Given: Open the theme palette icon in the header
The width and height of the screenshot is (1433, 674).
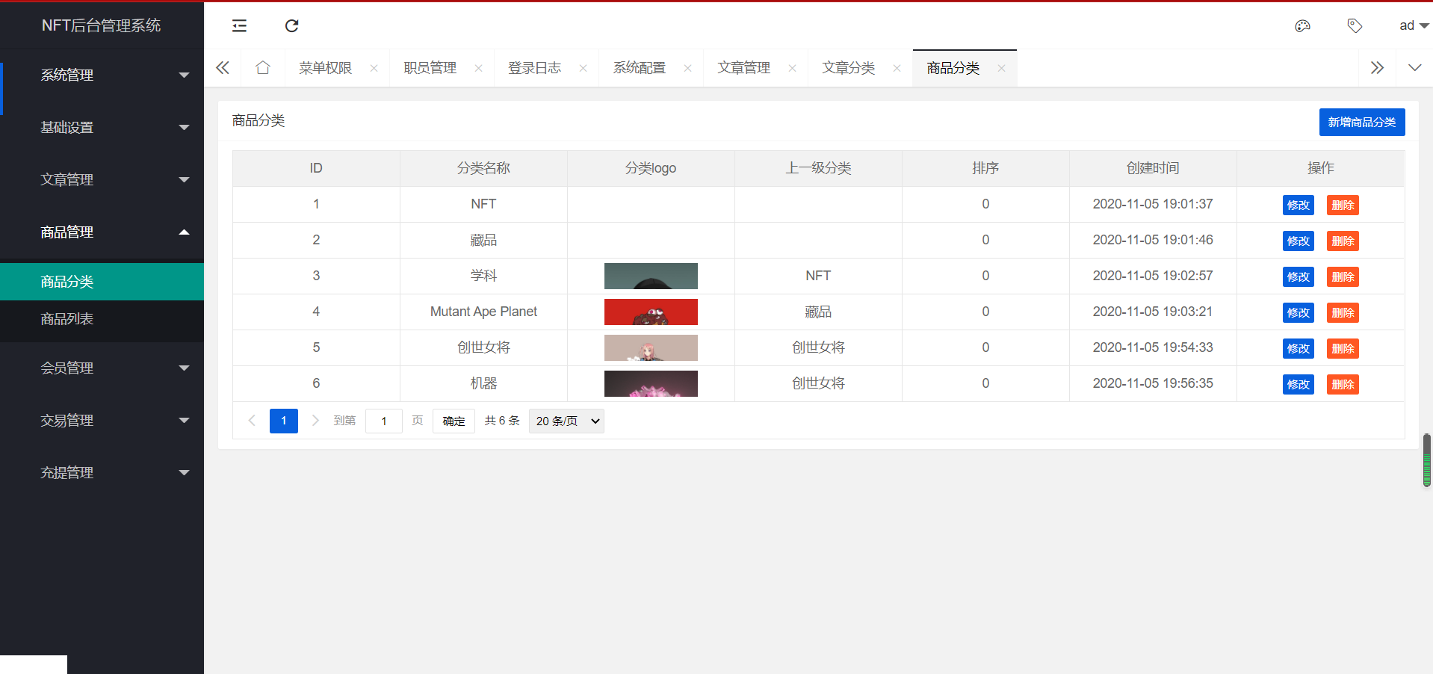Looking at the screenshot, I should click(x=1302, y=26).
